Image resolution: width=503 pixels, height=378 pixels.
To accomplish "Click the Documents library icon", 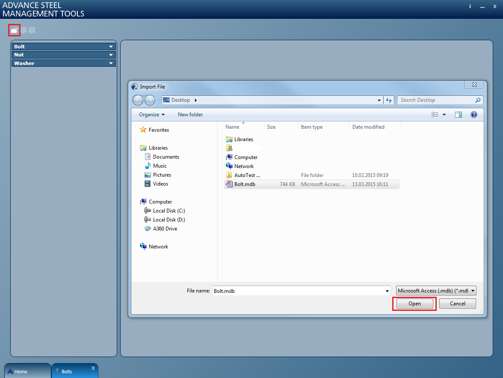I will pos(148,157).
